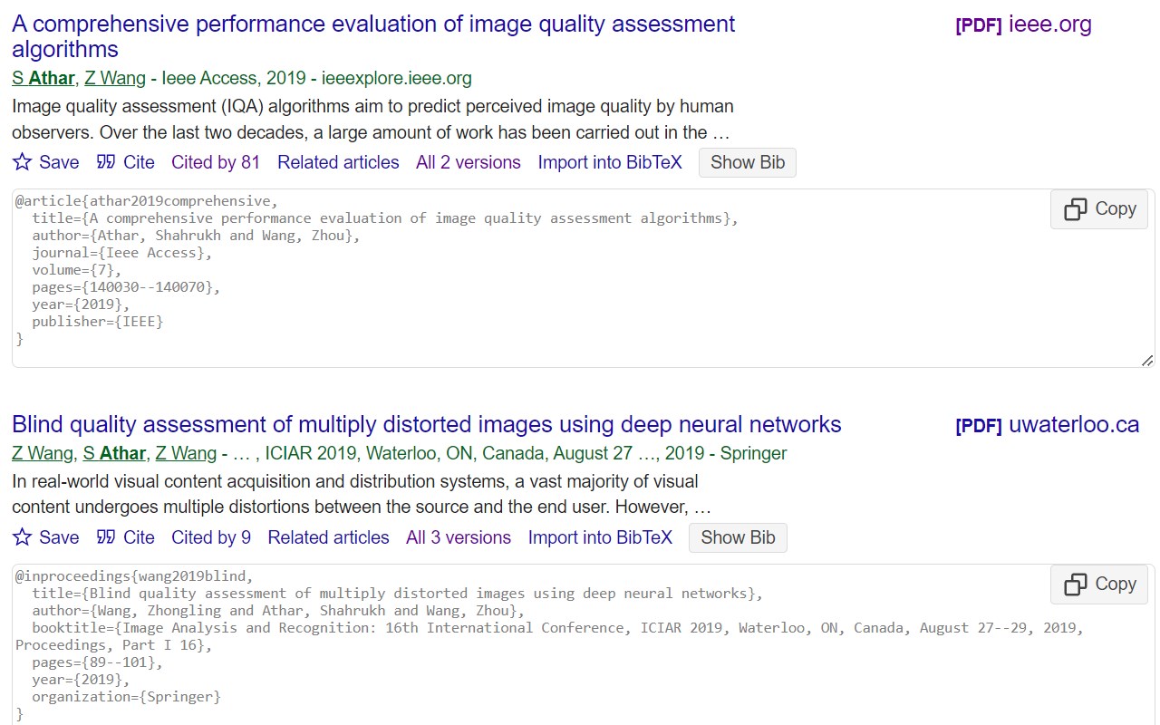Toggle Show Bib button for second result
This screenshot has width=1160, height=725.
click(738, 537)
